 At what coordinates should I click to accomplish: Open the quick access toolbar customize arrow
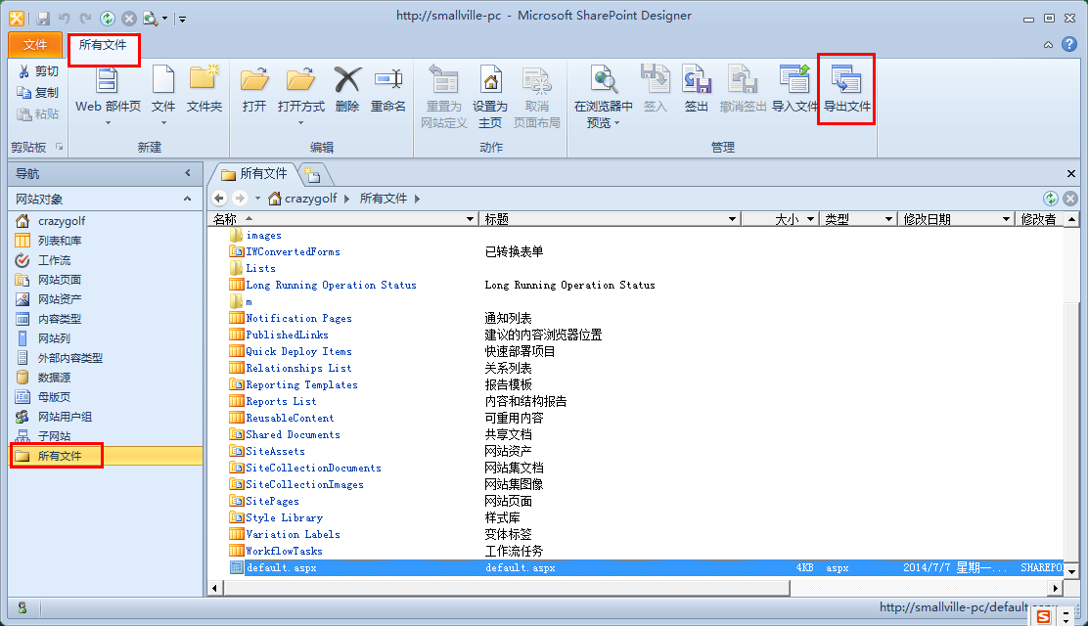pyautogui.click(x=182, y=19)
